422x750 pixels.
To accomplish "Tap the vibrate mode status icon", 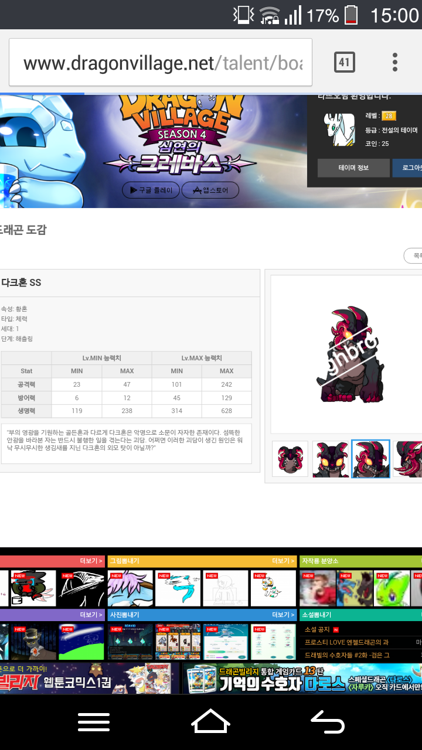I will [243, 15].
